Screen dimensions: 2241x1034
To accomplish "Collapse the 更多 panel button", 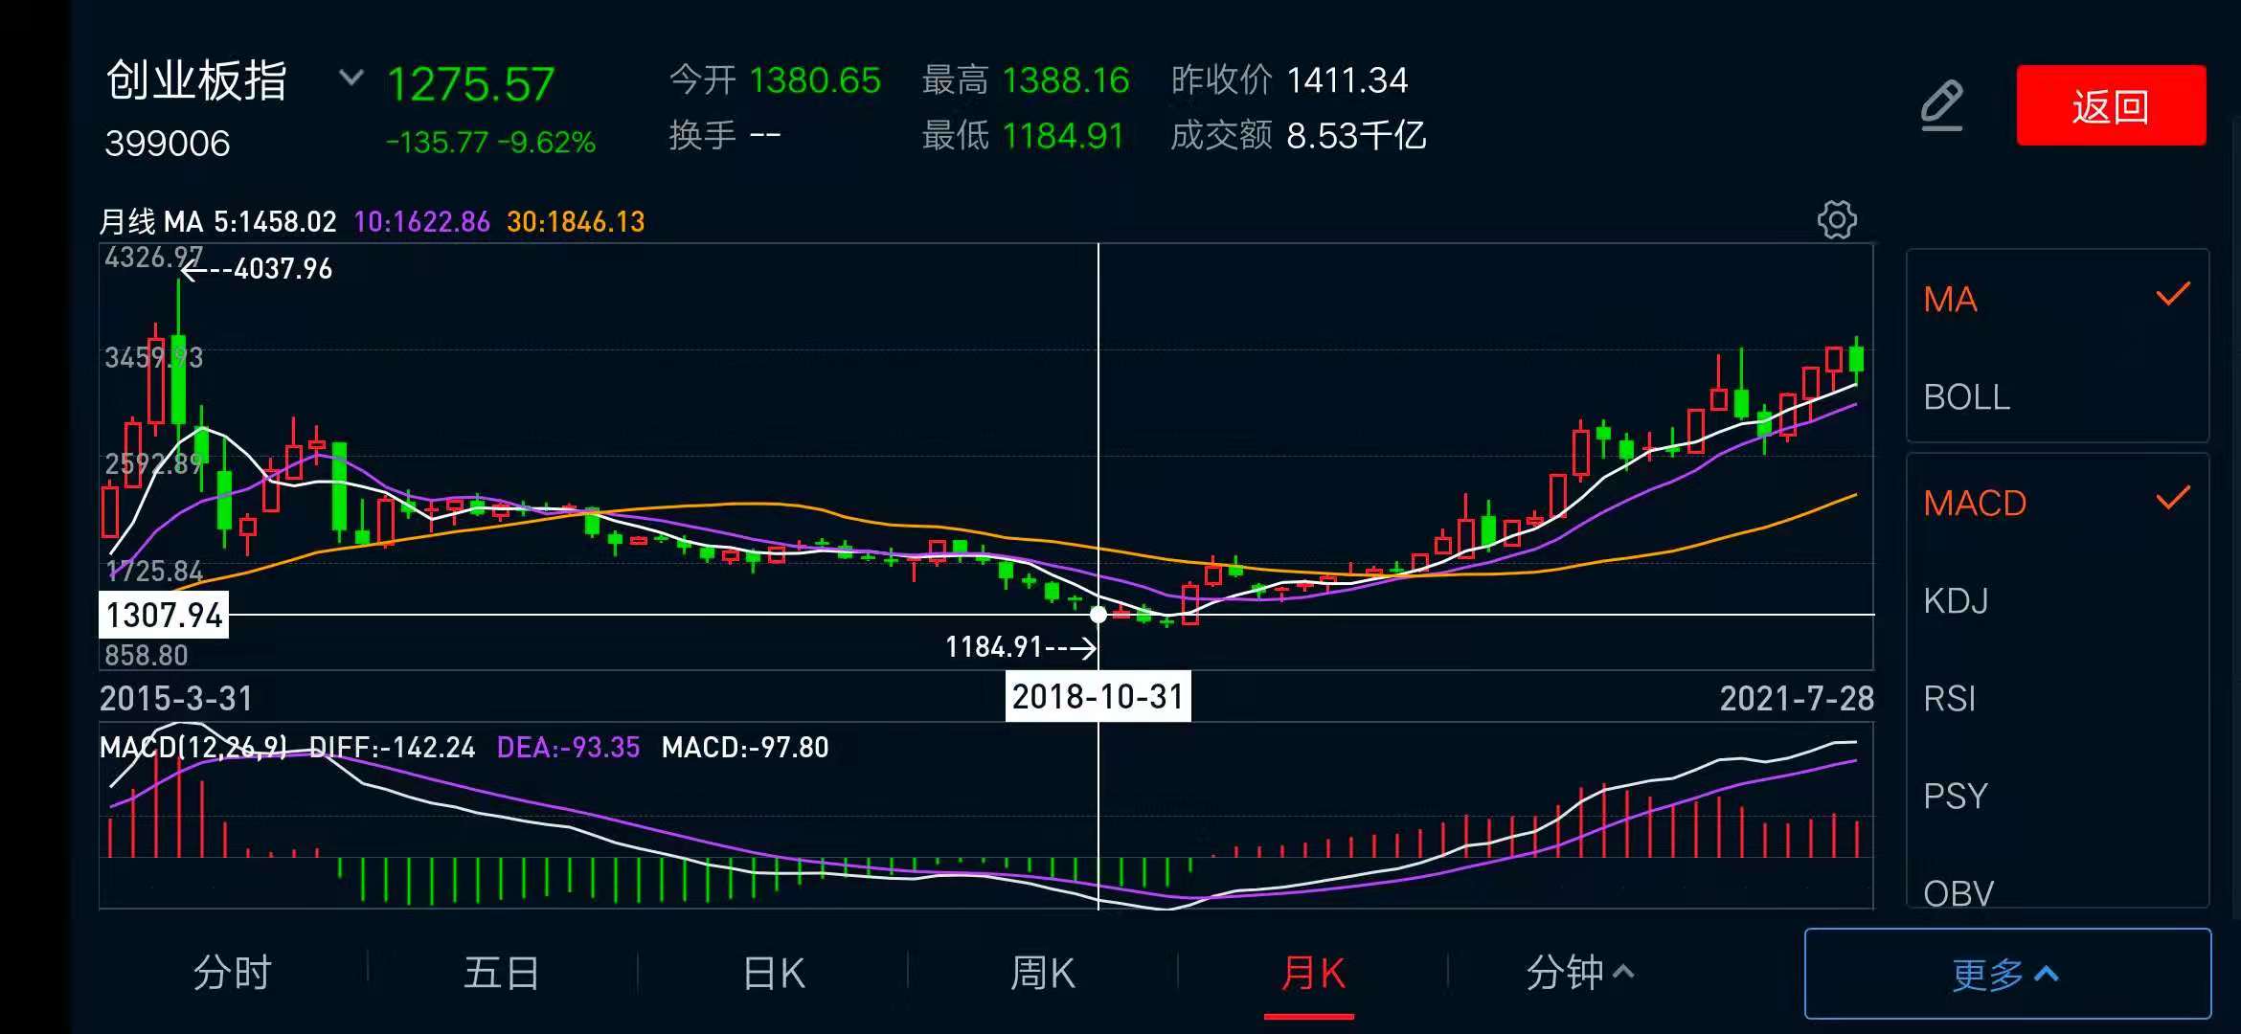I will tap(2007, 974).
